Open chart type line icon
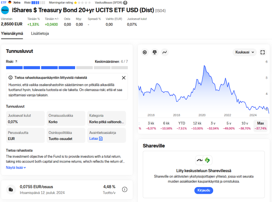The image size is (272, 202). coord(165,52)
